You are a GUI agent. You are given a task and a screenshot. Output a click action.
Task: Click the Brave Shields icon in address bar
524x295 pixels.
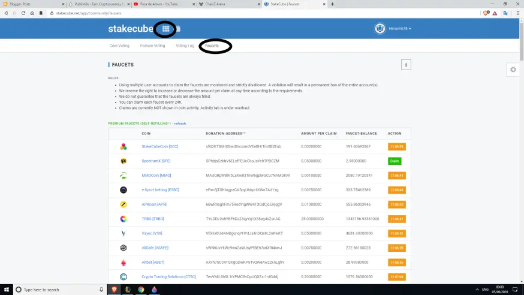pyautogui.click(x=486, y=13)
